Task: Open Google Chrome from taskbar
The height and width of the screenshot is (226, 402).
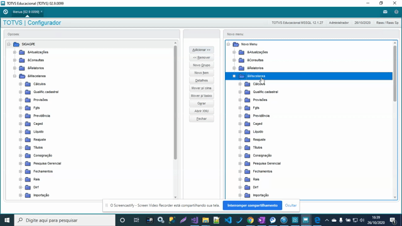Action: coord(250,220)
